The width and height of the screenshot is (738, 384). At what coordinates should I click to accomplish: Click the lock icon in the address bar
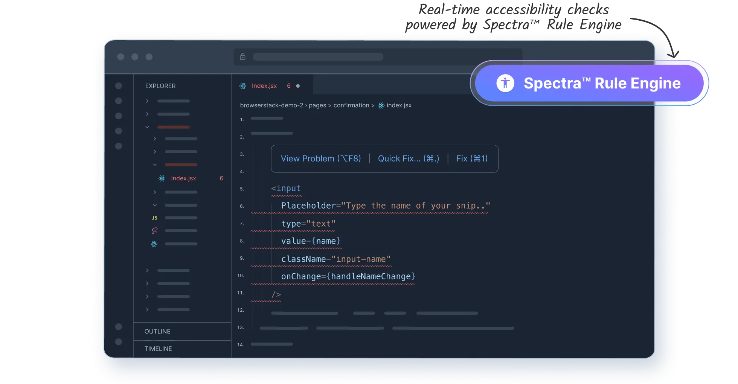coord(242,56)
